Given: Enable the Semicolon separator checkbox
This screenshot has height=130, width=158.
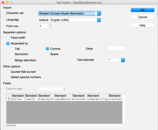Looking at the screenshot, I should (x=12, y=54).
